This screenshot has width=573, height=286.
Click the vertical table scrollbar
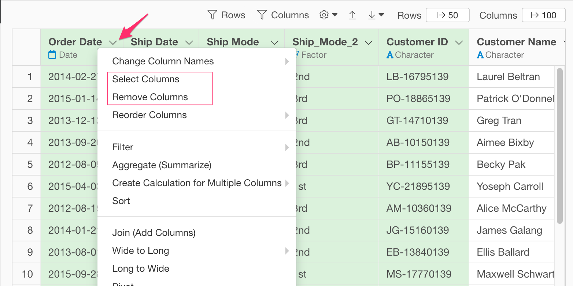(x=559, y=146)
